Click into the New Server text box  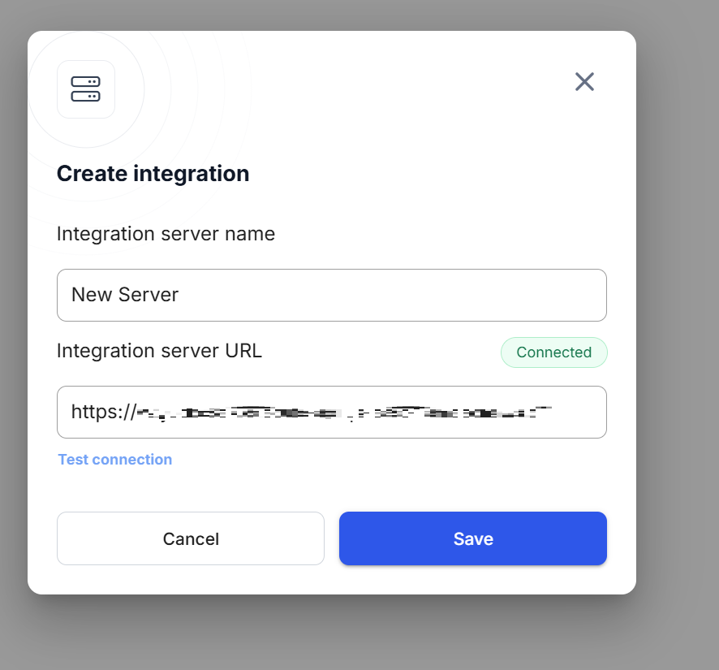click(331, 295)
